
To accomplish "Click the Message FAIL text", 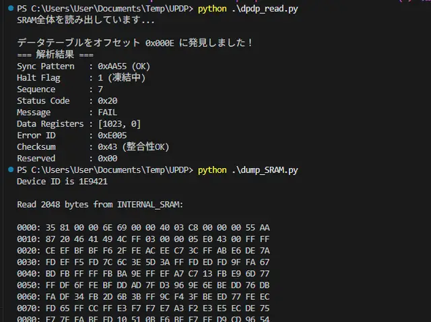I will pyautogui.click(x=108, y=112).
